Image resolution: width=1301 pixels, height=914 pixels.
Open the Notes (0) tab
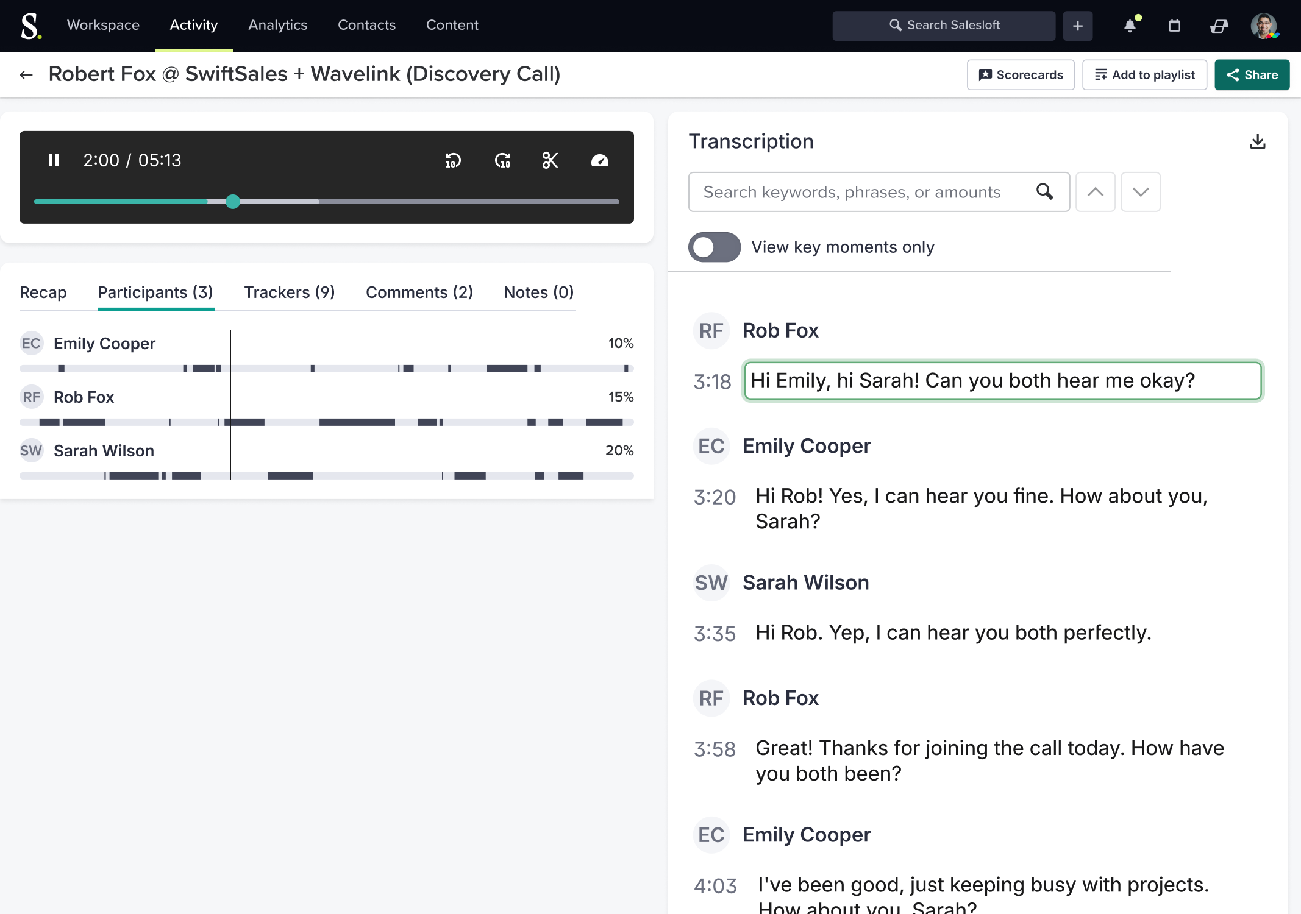(539, 292)
